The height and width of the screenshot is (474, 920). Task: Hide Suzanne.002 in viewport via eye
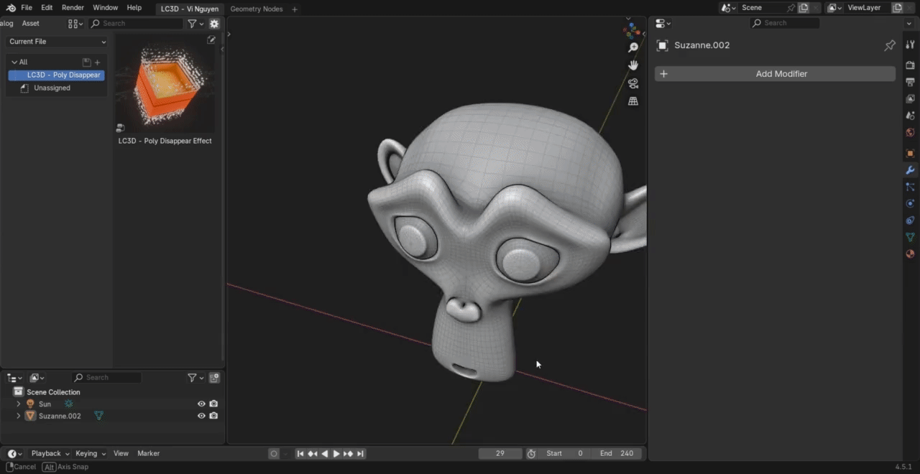[201, 416]
